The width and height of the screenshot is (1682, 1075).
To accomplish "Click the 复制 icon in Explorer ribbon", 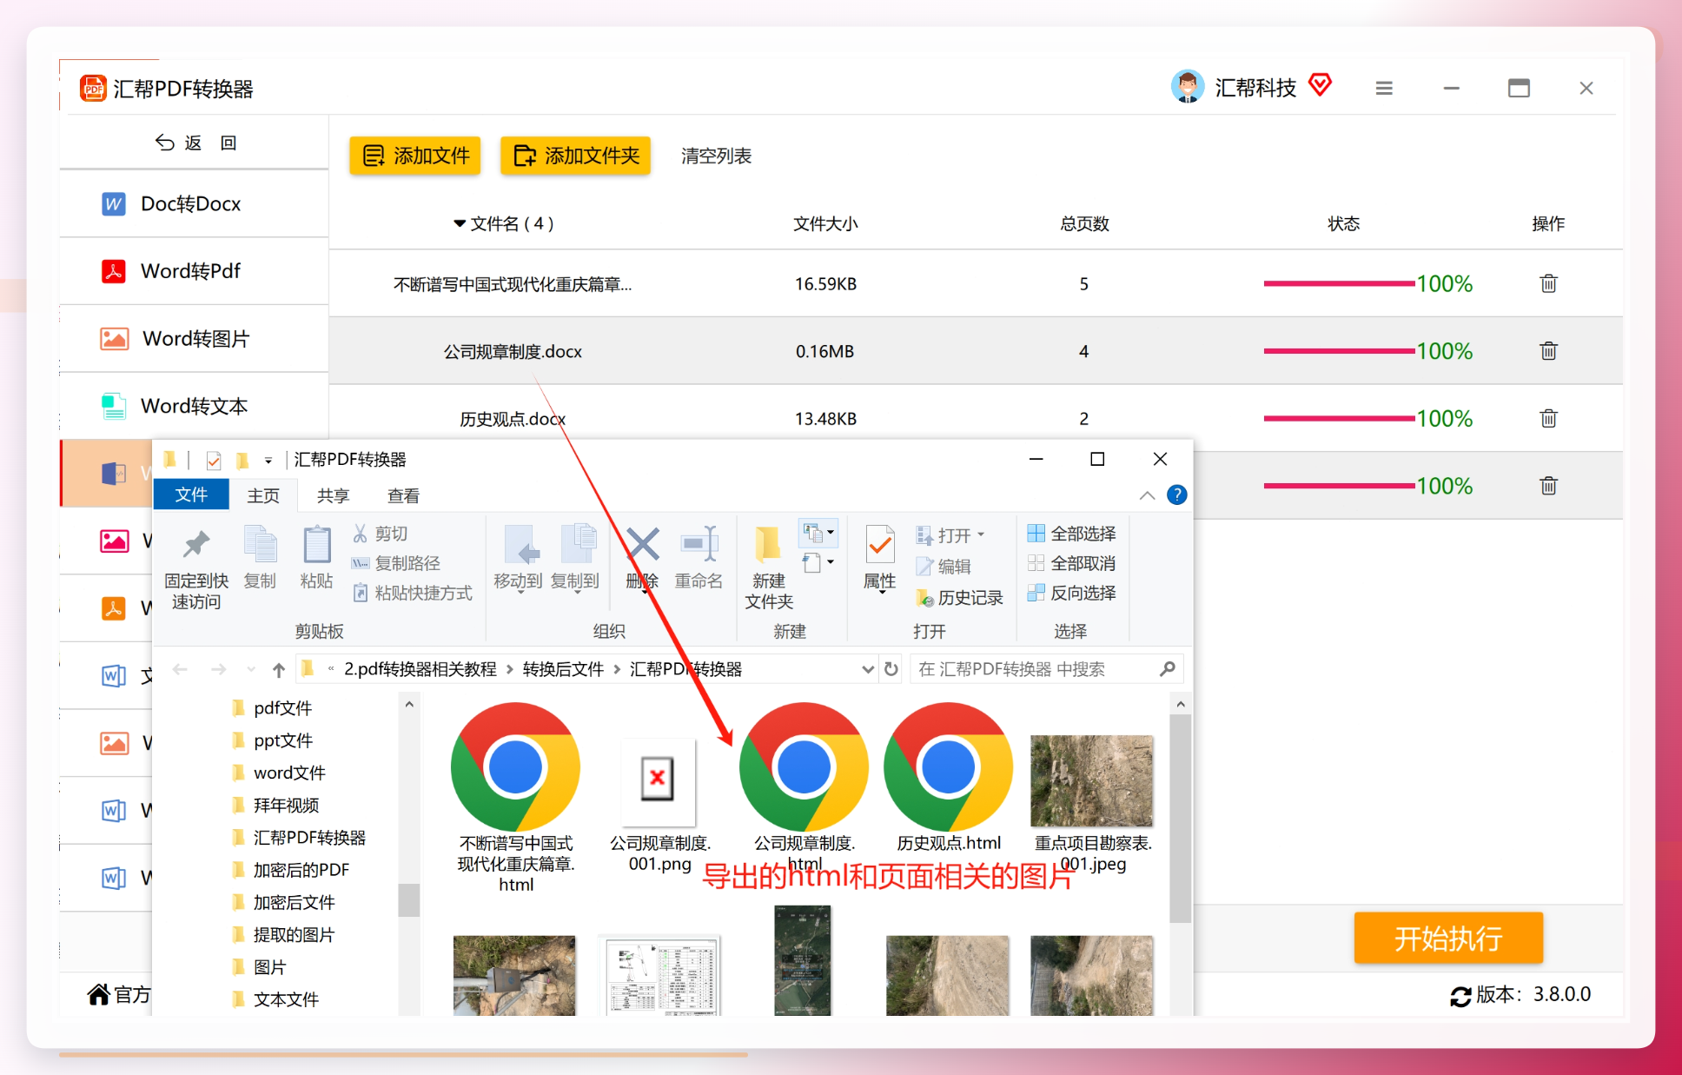I will click(260, 545).
